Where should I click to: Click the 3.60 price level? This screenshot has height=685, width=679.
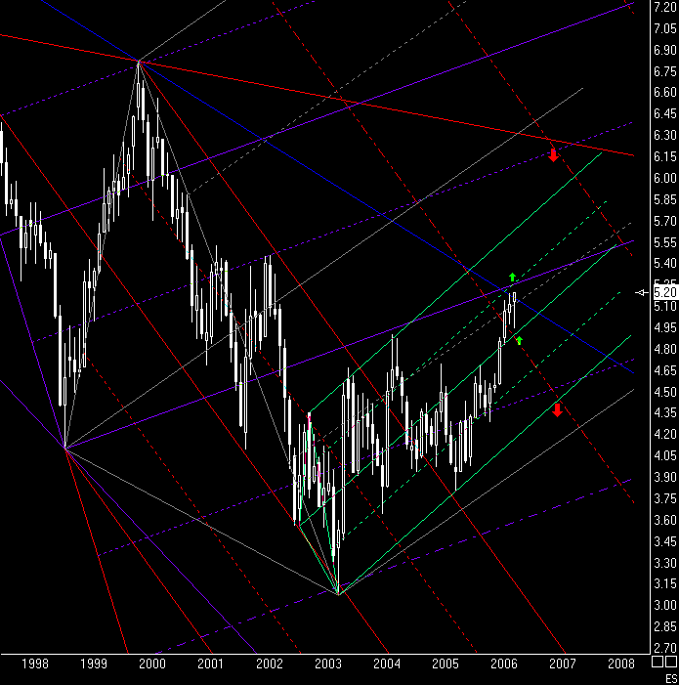(665, 520)
